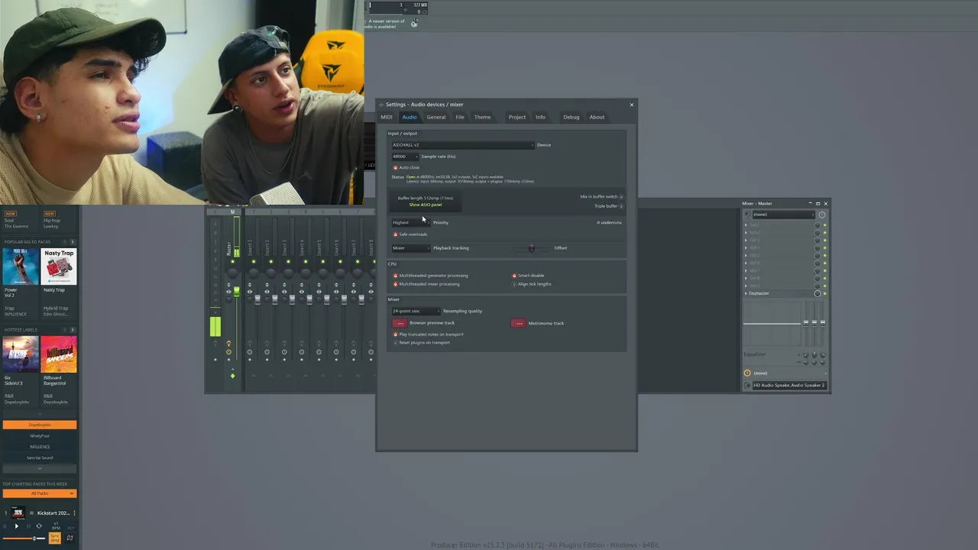Open the Billboard BangersVol pack thumbnail
Screen dimensions: 978x550
click(59, 354)
